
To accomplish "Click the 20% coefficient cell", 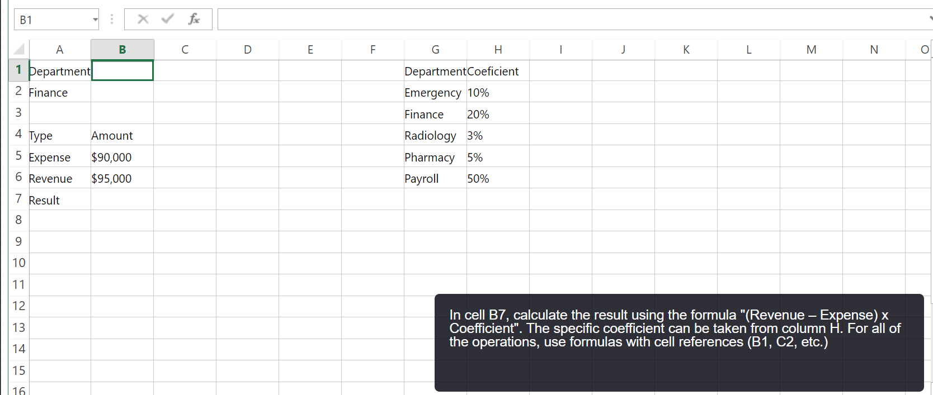I will (498, 114).
